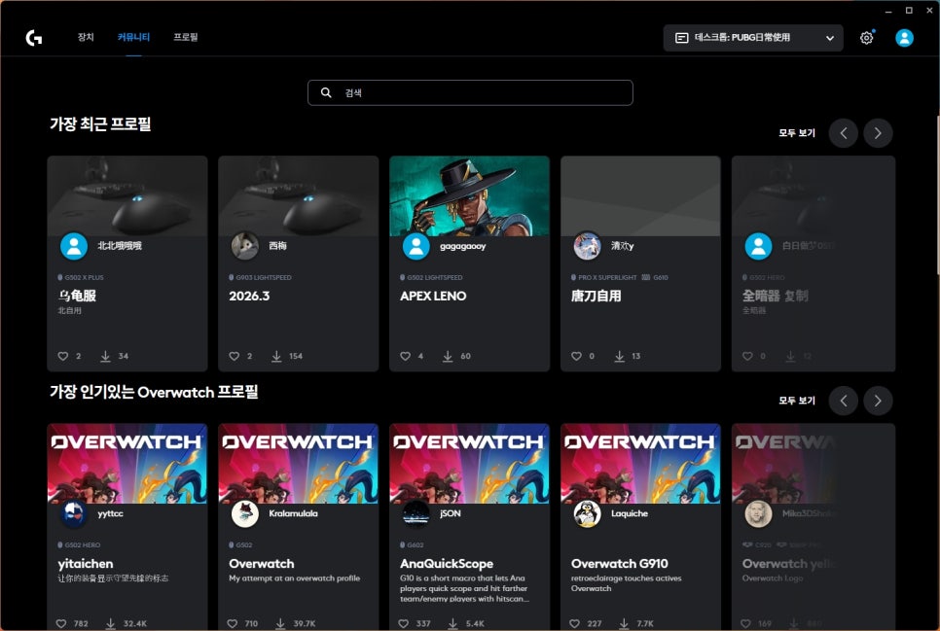940x631 pixels.
Task: Switch to the 장치 tab
Action: [86, 37]
